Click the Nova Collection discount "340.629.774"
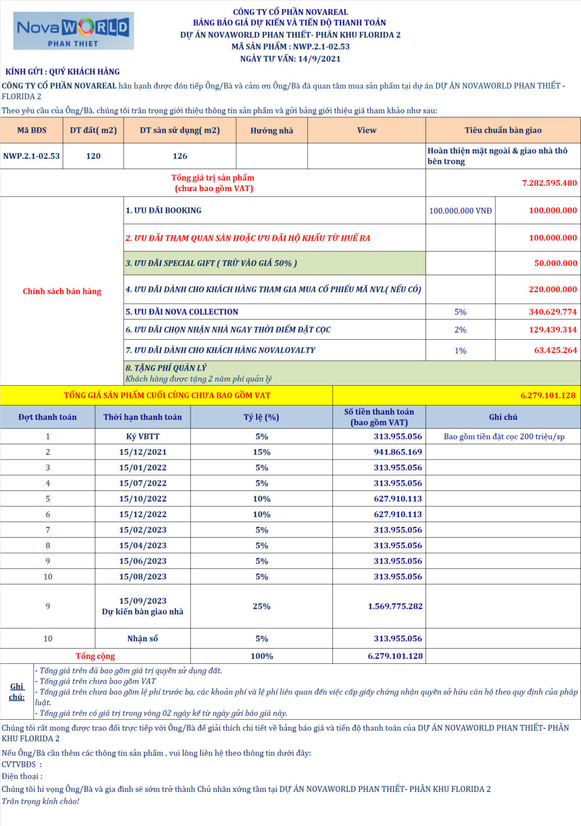The width and height of the screenshot is (581, 826). tap(553, 312)
